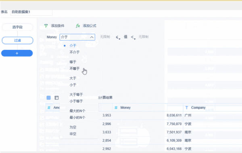Click cell 7,750,870

coord(174,124)
